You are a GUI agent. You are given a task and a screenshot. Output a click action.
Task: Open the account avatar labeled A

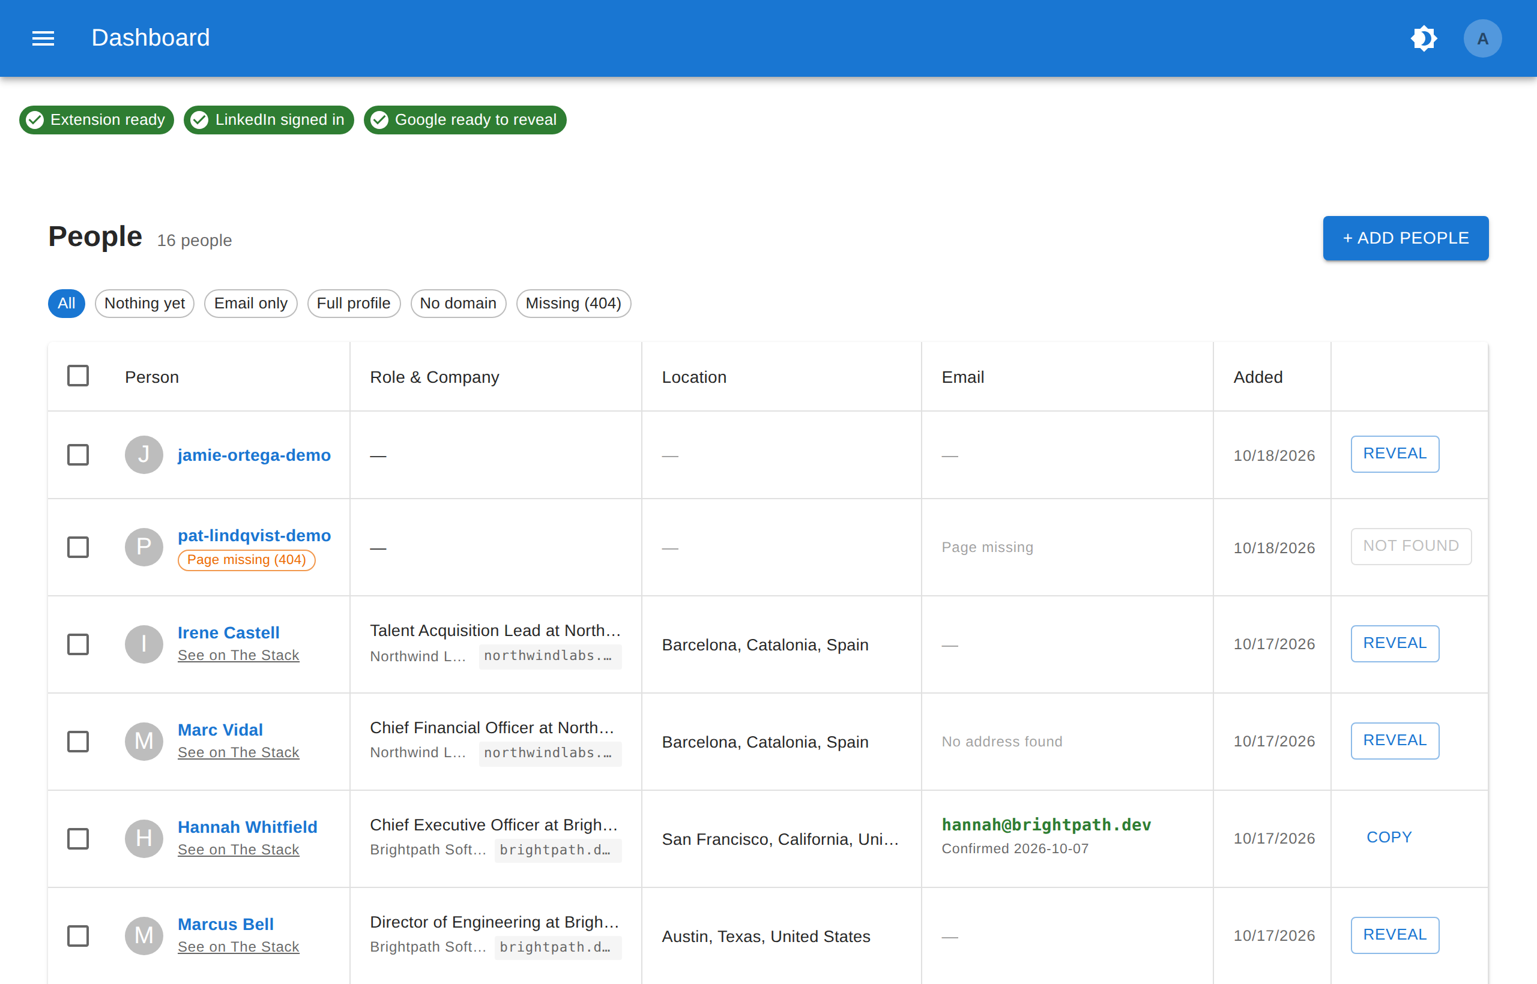1482,38
